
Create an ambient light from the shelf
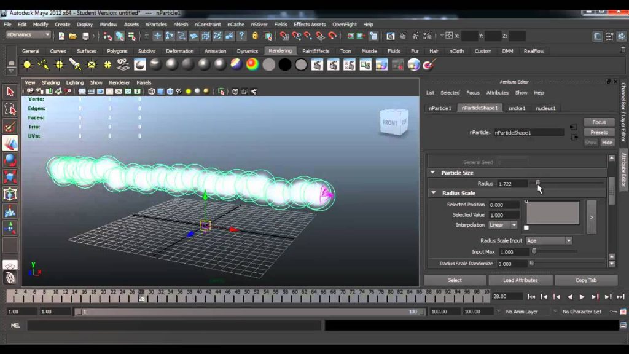27,65
